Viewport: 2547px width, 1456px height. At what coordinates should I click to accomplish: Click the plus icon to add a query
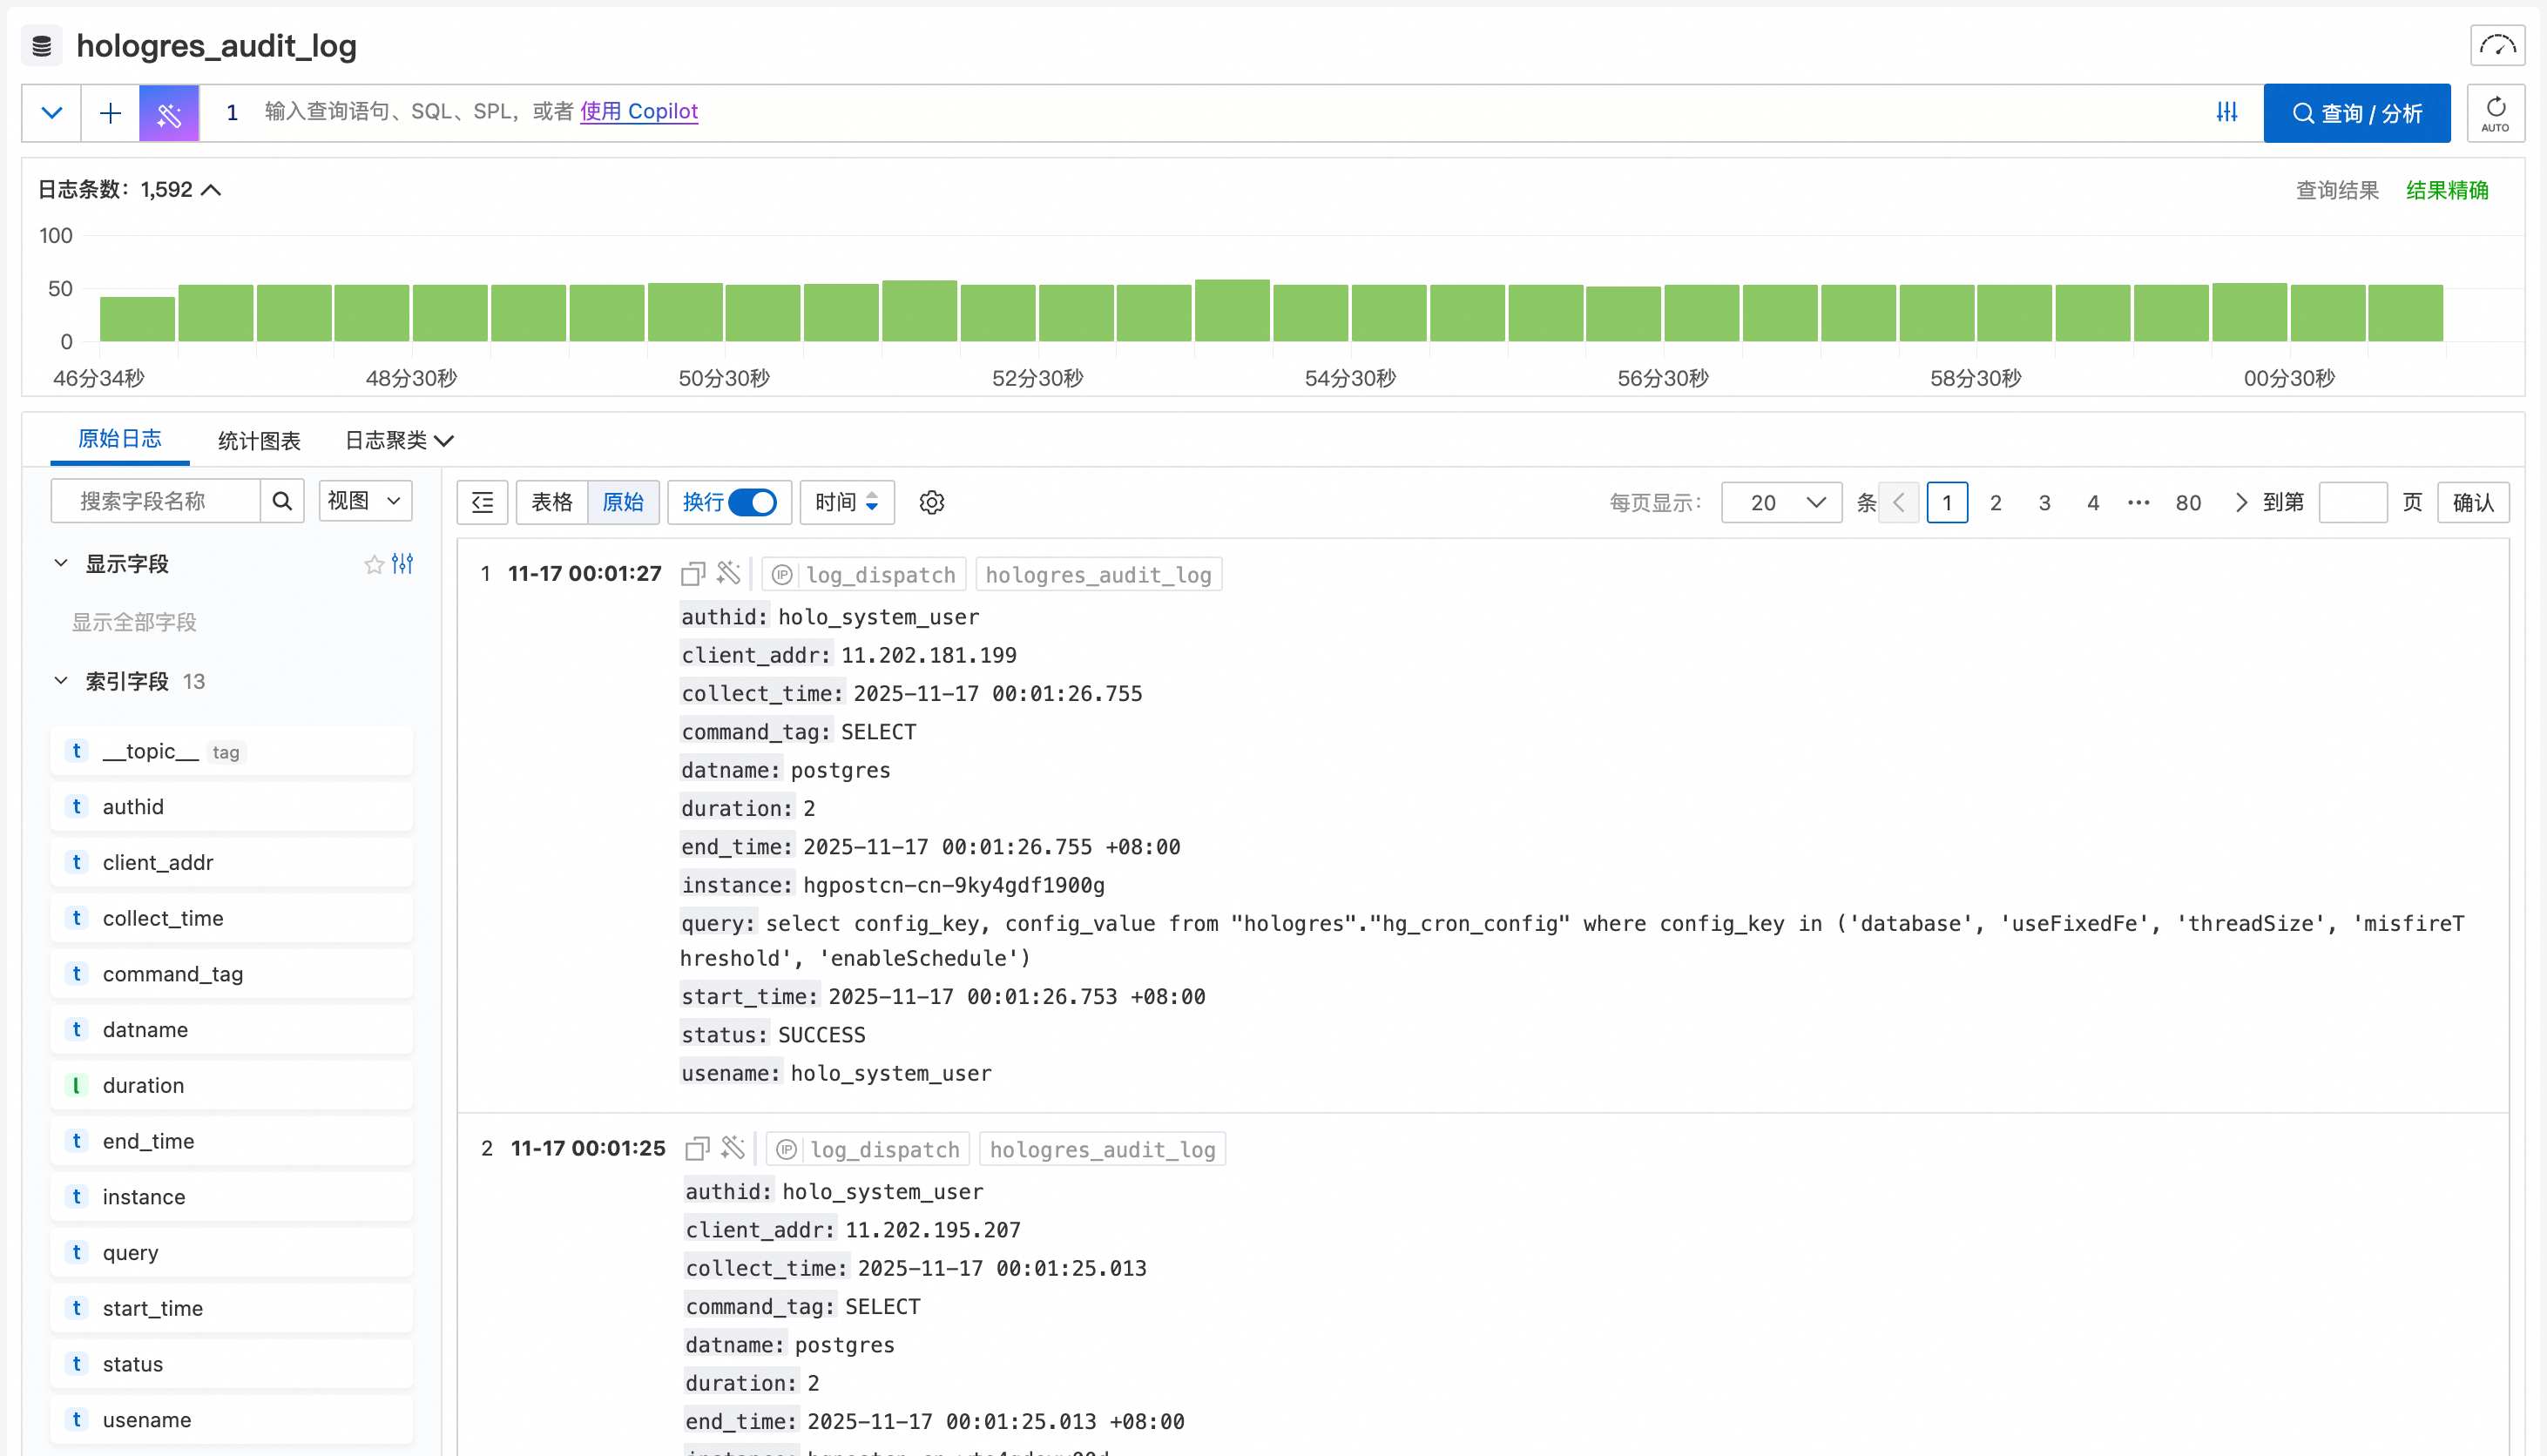pyautogui.click(x=110, y=113)
